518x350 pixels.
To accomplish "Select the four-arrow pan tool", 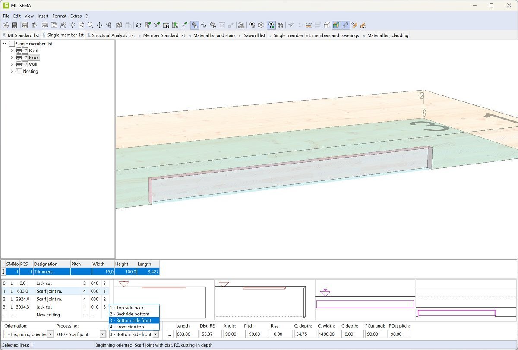I will coord(99,25).
